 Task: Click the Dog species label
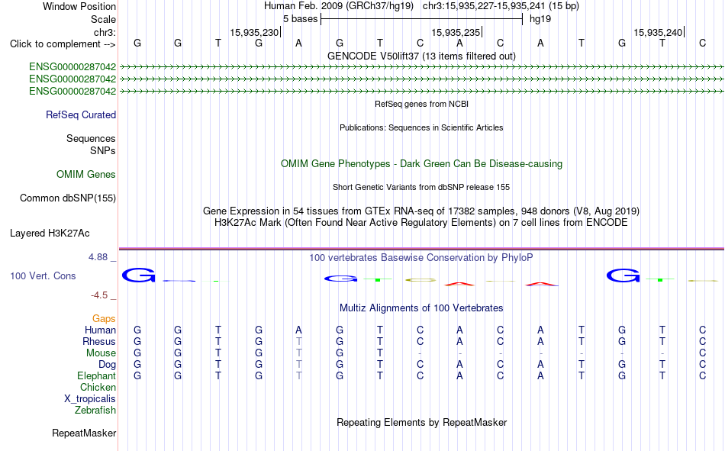click(108, 365)
